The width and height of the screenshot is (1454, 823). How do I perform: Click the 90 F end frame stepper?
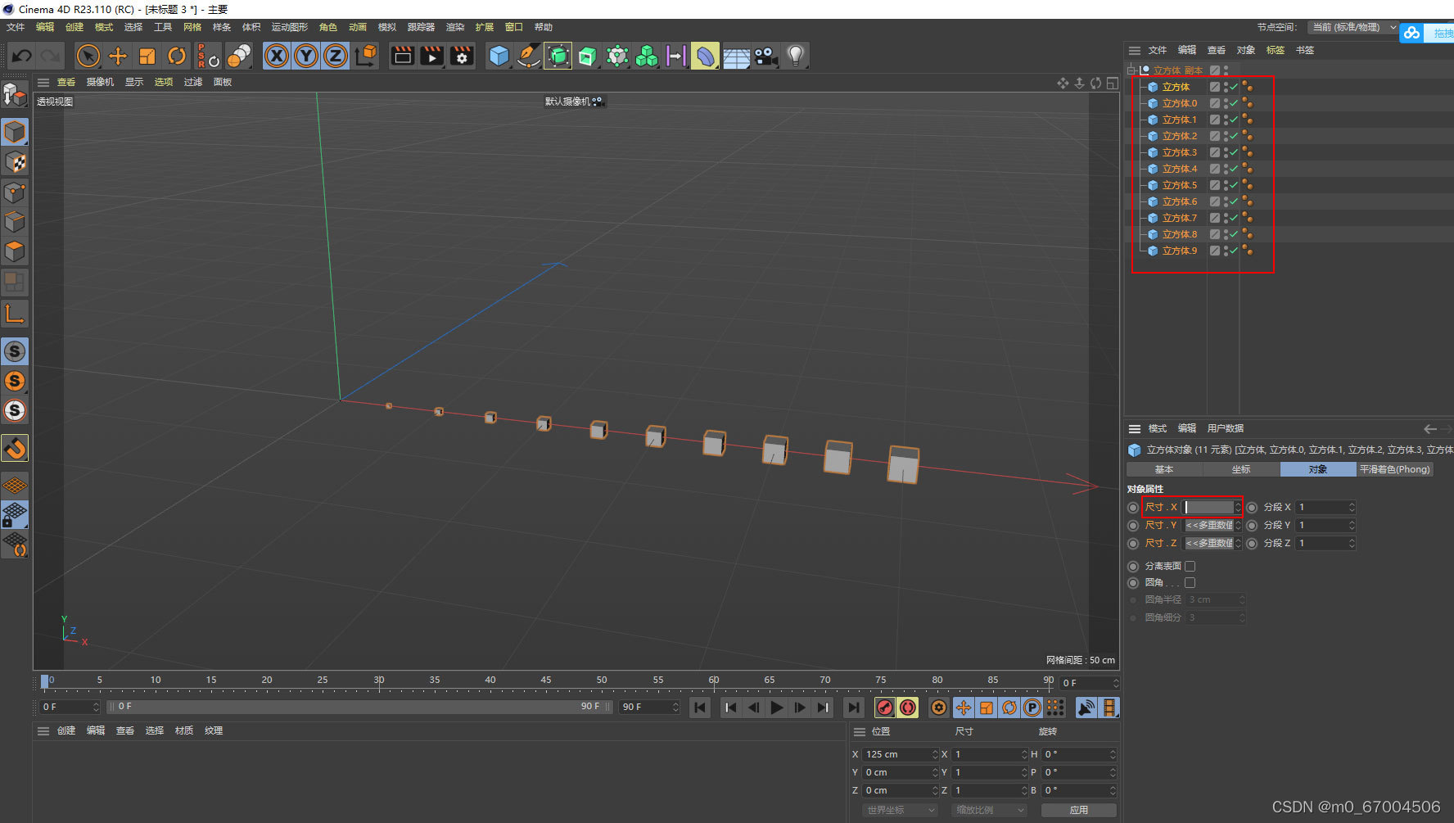(675, 707)
